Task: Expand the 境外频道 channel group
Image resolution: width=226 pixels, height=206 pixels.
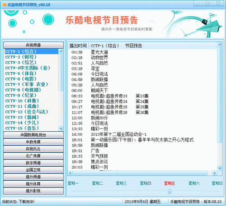Action: coord(33,177)
